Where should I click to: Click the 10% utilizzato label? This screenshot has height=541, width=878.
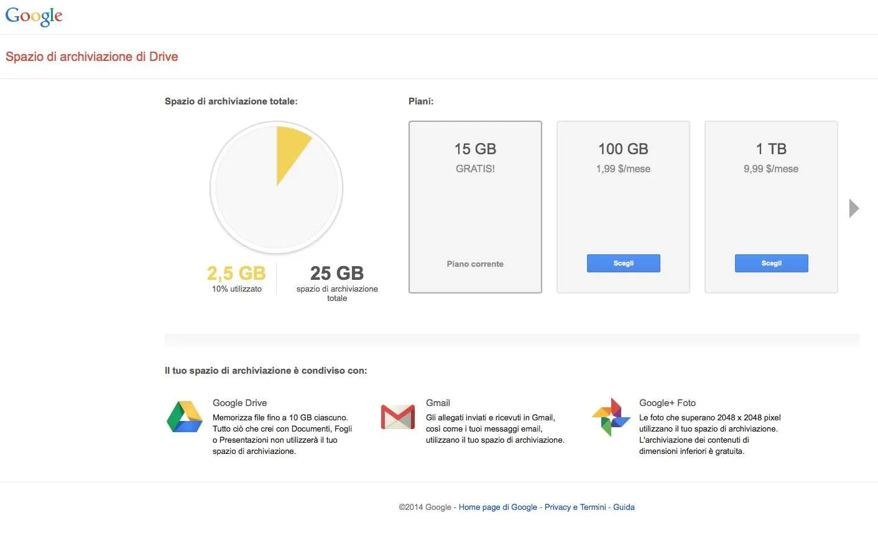coord(237,289)
